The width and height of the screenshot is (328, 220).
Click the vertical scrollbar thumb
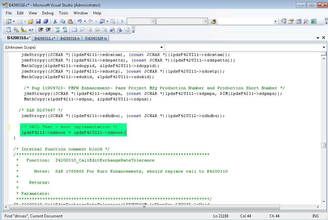(323, 145)
